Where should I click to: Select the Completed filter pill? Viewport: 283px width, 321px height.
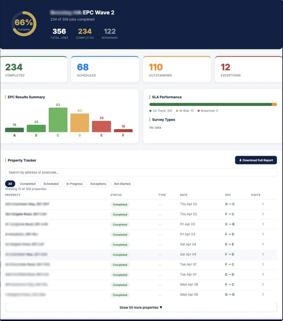coord(28,183)
